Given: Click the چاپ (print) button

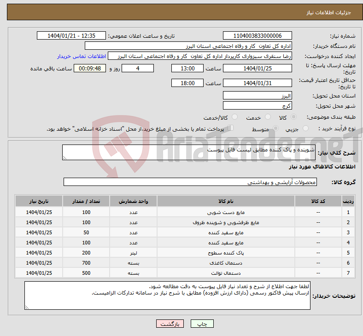Looking at the screenshot, I should pyautogui.click(x=202, y=324).
